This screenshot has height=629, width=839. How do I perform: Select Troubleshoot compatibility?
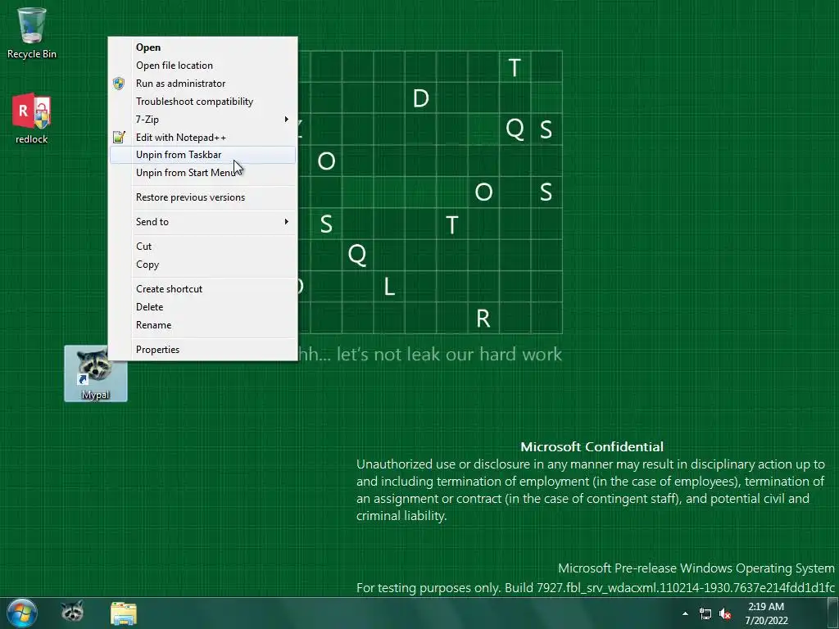(x=203, y=102)
